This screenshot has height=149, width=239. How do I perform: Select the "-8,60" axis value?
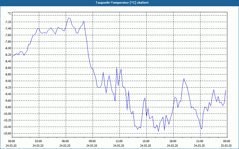[8, 68]
